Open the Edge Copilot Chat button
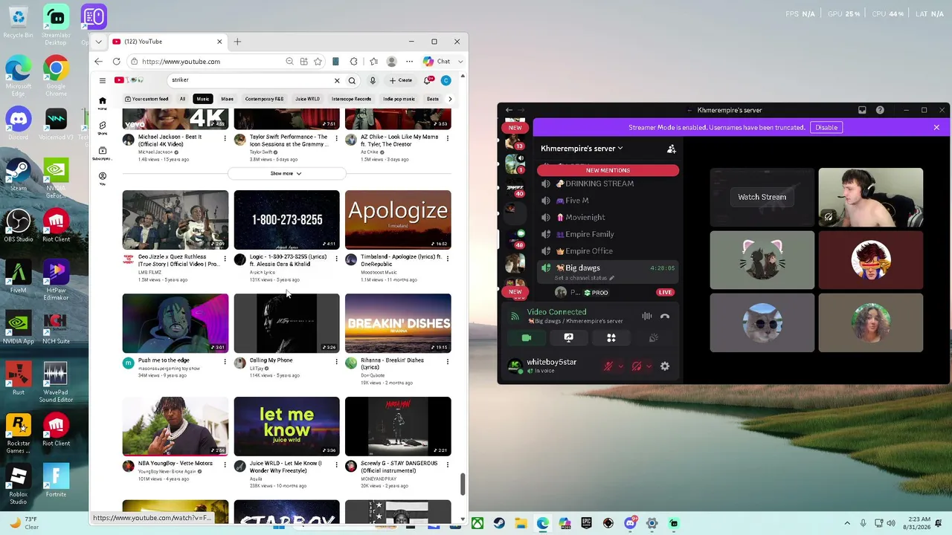952x535 pixels. 437,62
